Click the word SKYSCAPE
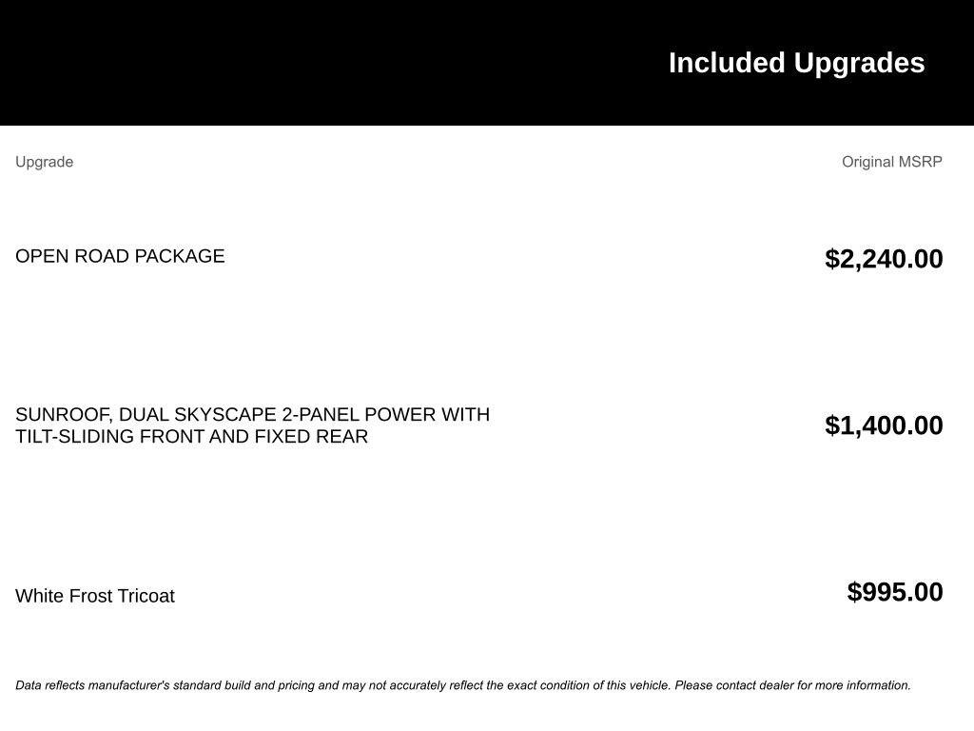Image resolution: width=974 pixels, height=731 pixels. (224, 415)
